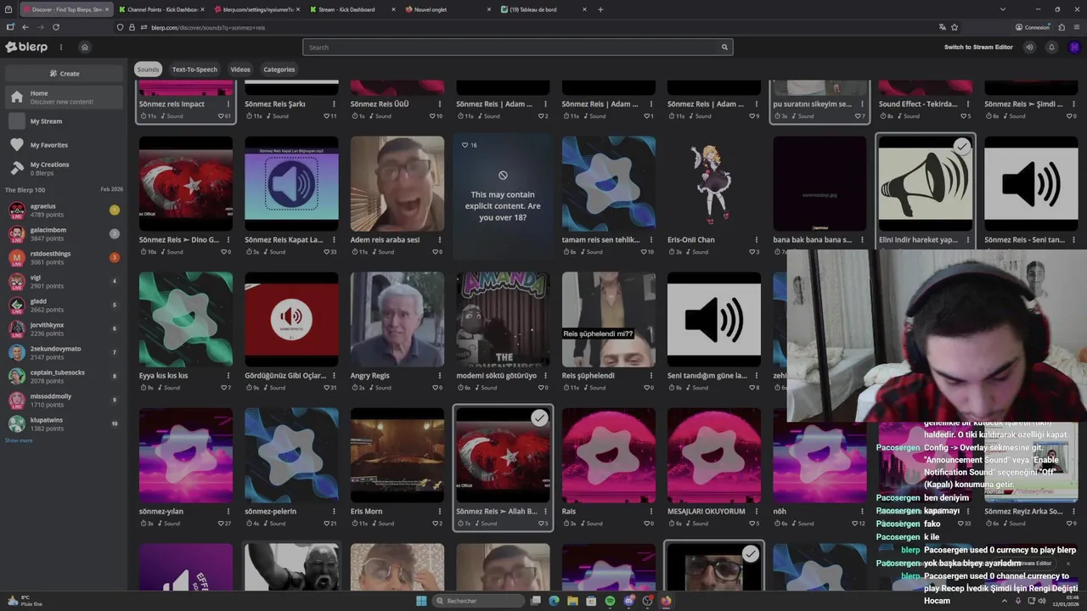Open options menu for Adem reis araba sesi
Image resolution: width=1087 pixels, height=611 pixels.
pyautogui.click(x=440, y=240)
